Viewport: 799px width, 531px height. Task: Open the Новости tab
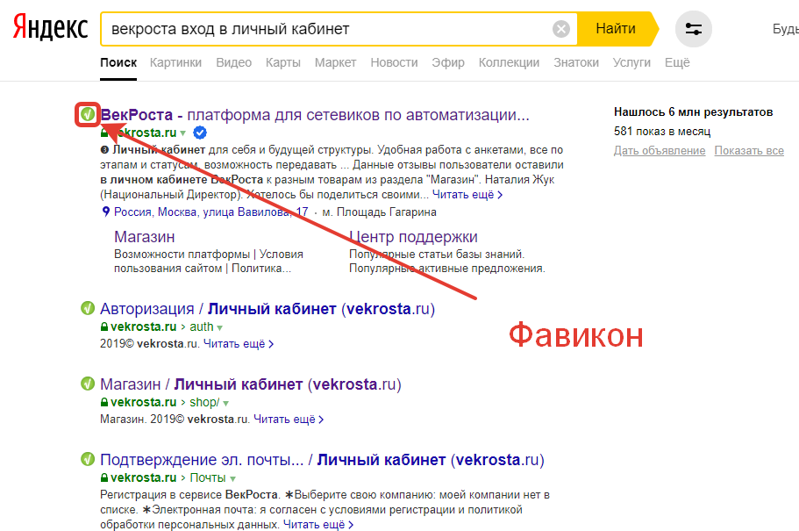(x=394, y=62)
